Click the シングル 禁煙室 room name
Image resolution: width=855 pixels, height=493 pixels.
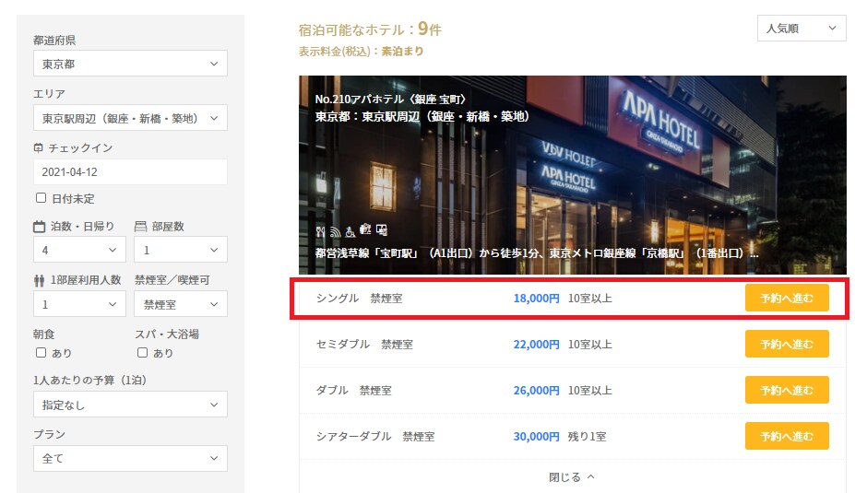(360, 298)
